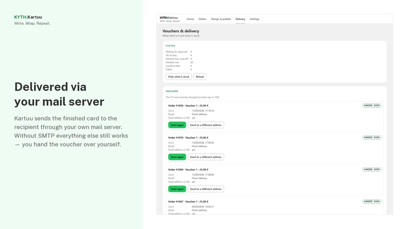
Task: Click the 09/09/2026, 14:03:37 timestamp
Action: pyautogui.click(x=202, y=207)
